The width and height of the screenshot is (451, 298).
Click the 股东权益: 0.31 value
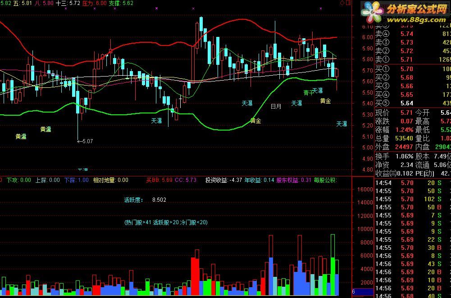coord(294,180)
